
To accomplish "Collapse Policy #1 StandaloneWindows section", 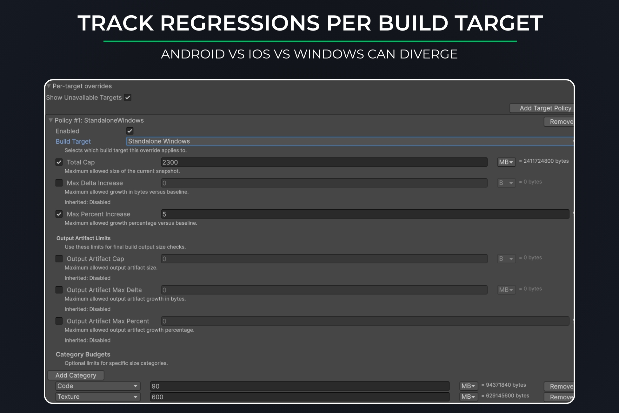I will pyautogui.click(x=50, y=120).
